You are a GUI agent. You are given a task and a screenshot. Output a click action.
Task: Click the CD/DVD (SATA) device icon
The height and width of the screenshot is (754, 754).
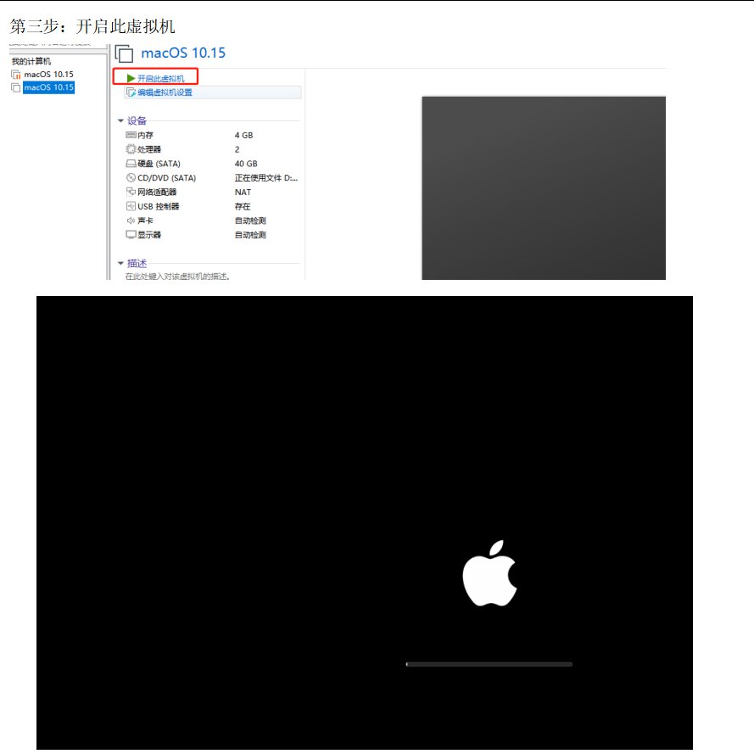[129, 177]
